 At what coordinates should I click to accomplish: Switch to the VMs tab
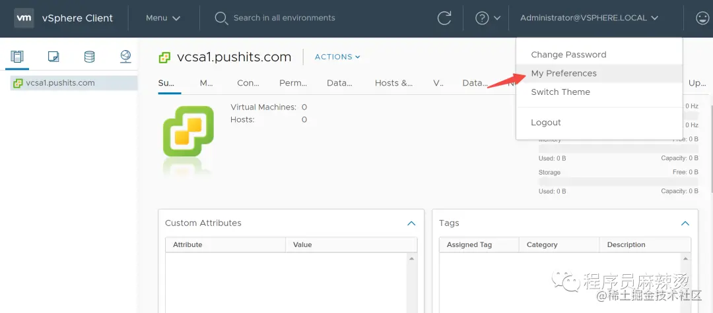coord(438,83)
